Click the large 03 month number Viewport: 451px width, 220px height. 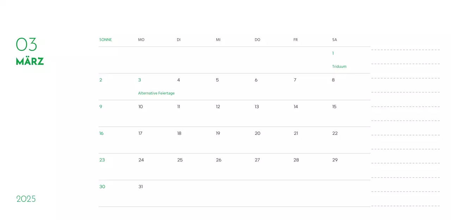click(26, 45)
